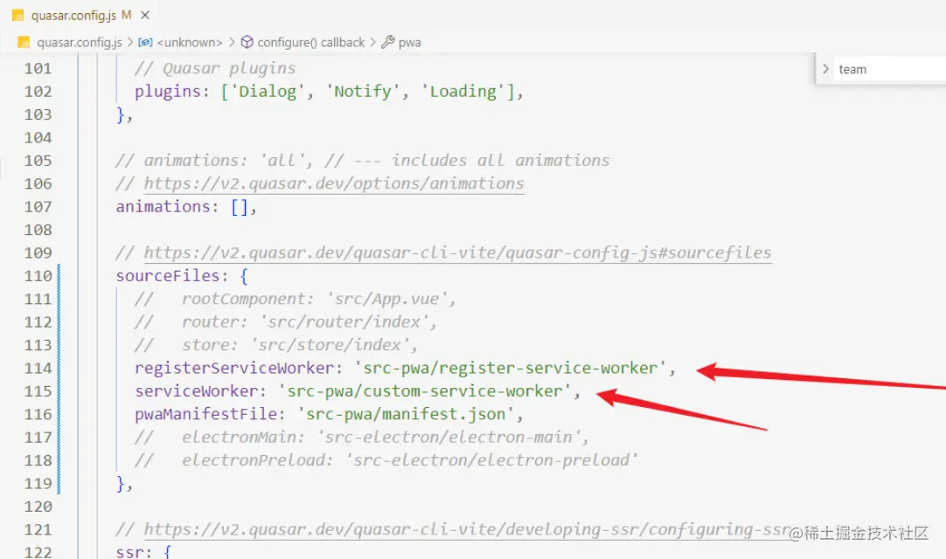This screenshot has height=559, width=946.
Task: Click the 'Notify' string in plugins
Action: click(363, 91)
